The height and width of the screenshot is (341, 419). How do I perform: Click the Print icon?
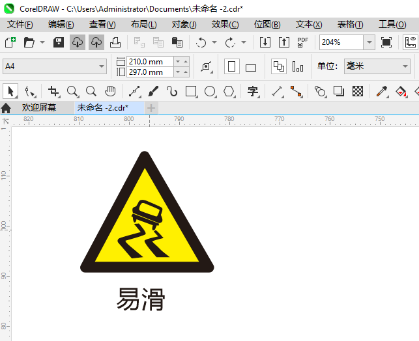pos(115,42)
